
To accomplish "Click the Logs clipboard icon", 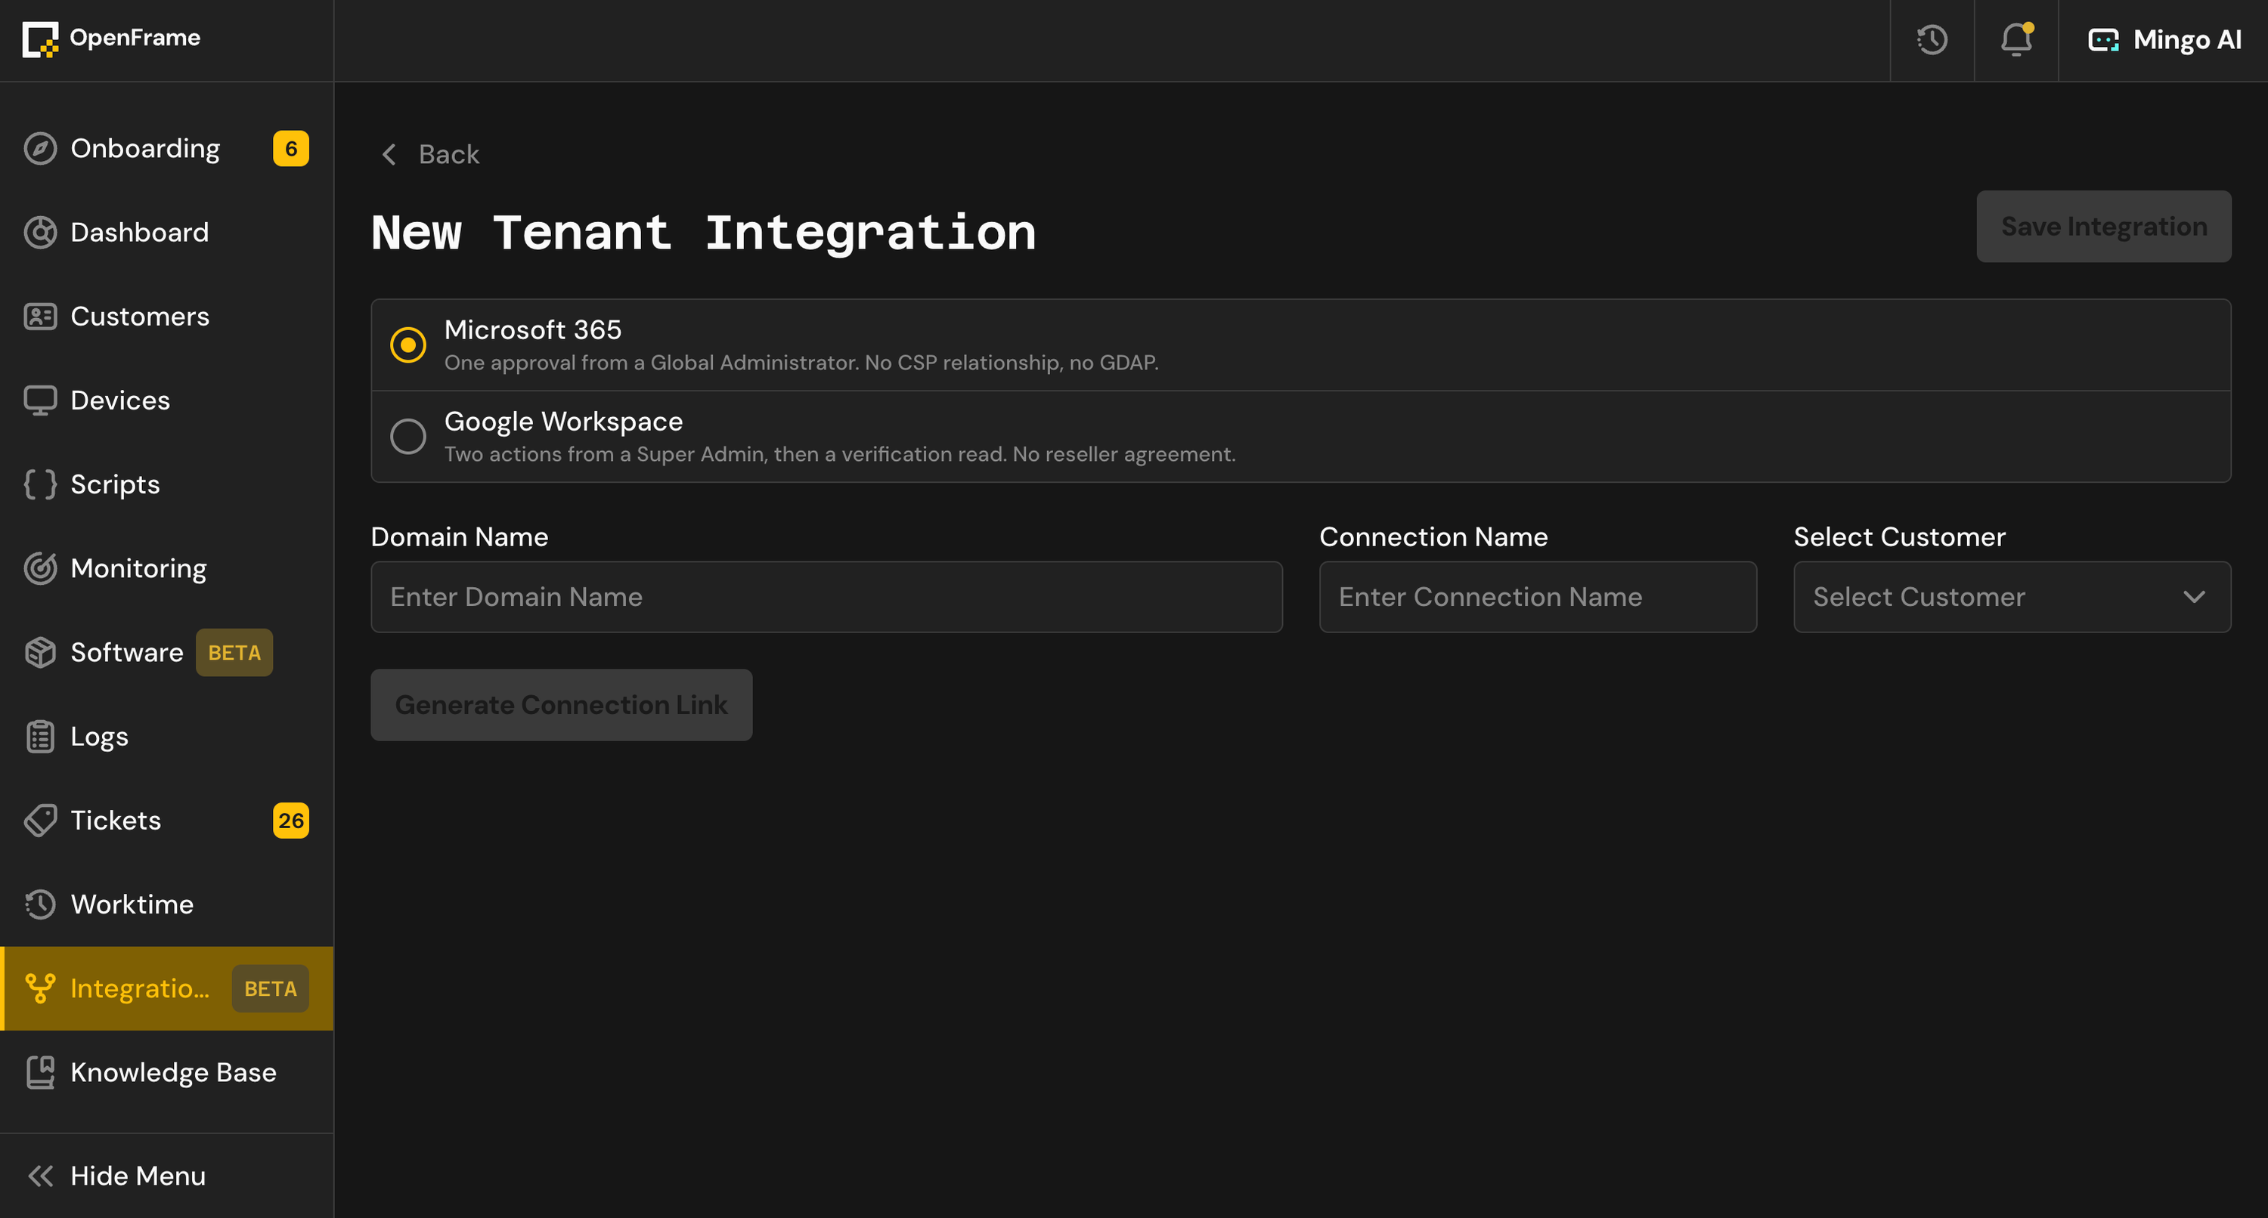I will (41, 737).
